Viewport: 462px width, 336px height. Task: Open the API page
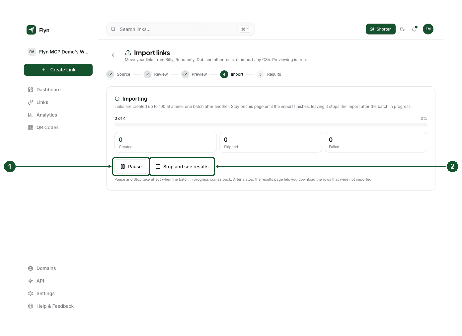(x=58, y=281)
